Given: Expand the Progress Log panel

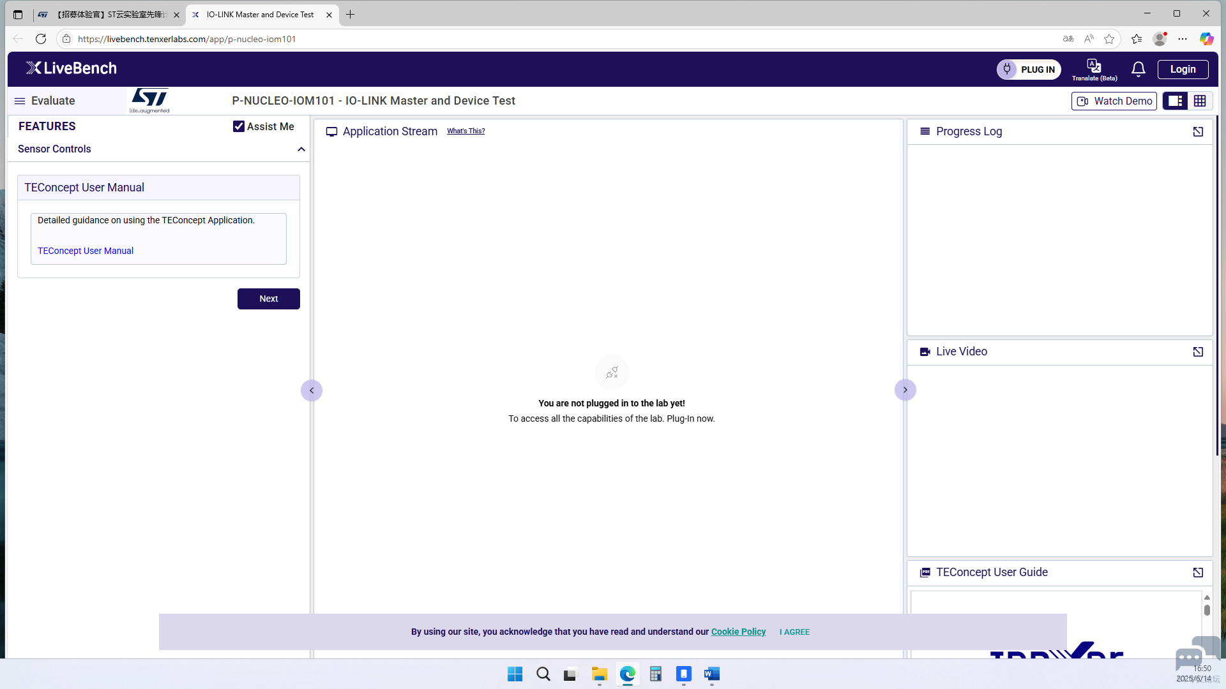Looking at the screenshot, I should [1198, 131].
